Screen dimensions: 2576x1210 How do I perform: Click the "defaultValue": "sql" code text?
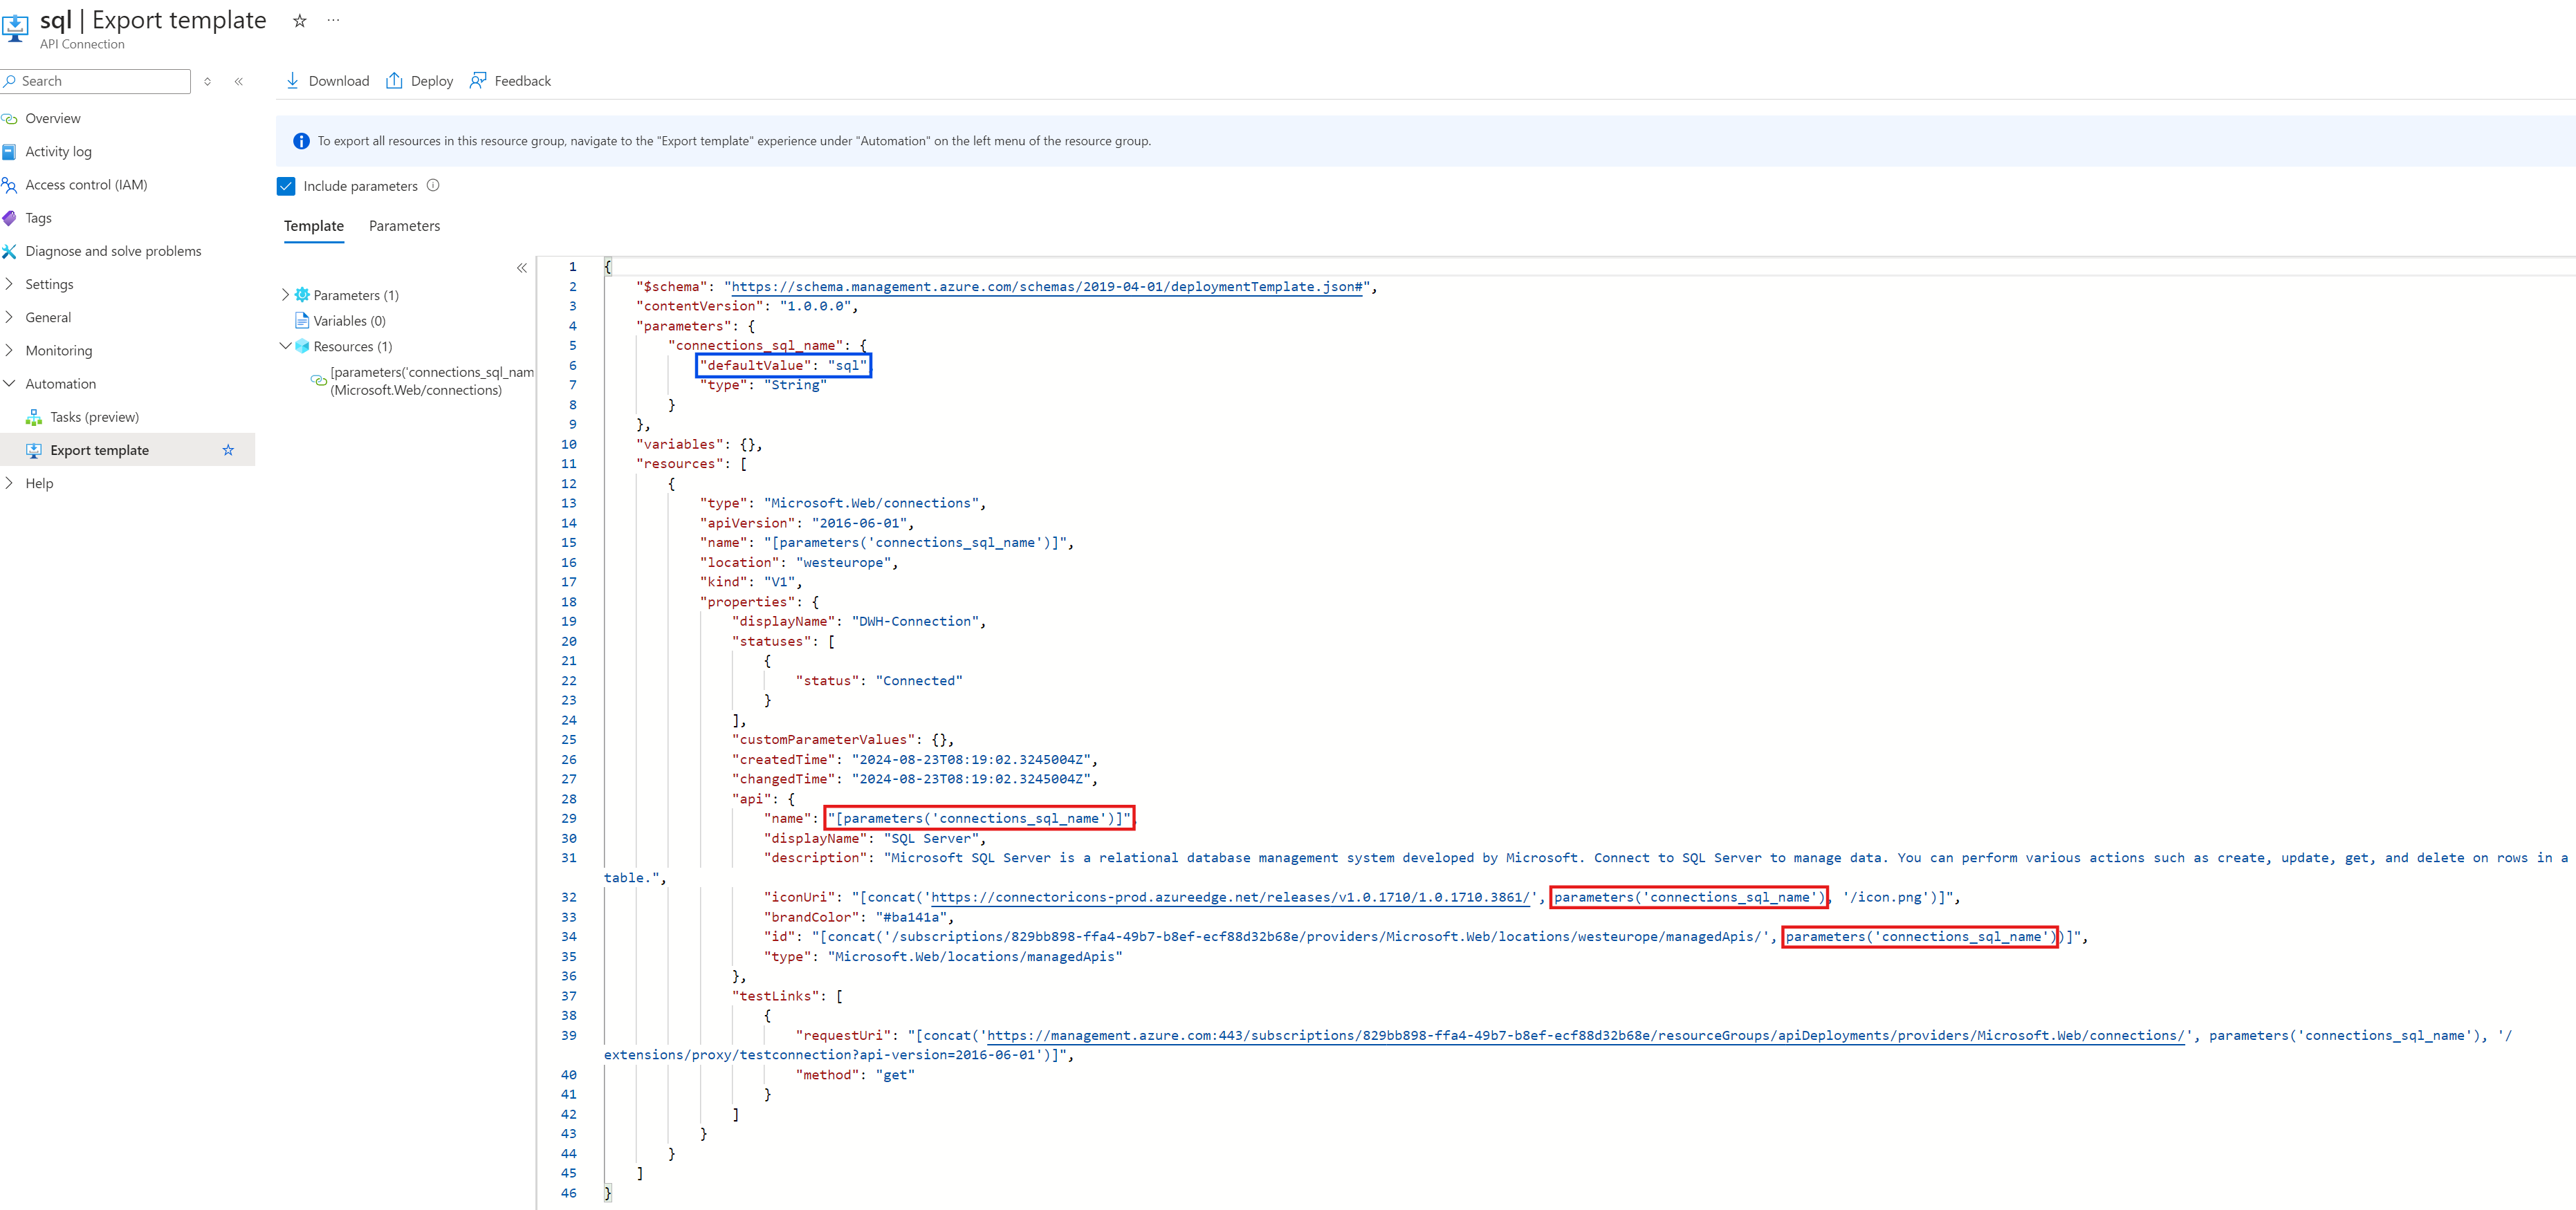pos(783,366)
